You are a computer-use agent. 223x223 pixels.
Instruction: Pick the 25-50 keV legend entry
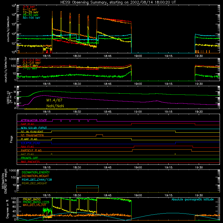(x=30, y=15)
